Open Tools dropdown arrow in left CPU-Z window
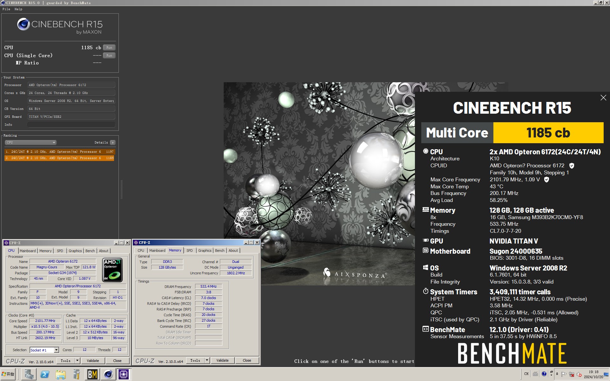 coord(77,361)
